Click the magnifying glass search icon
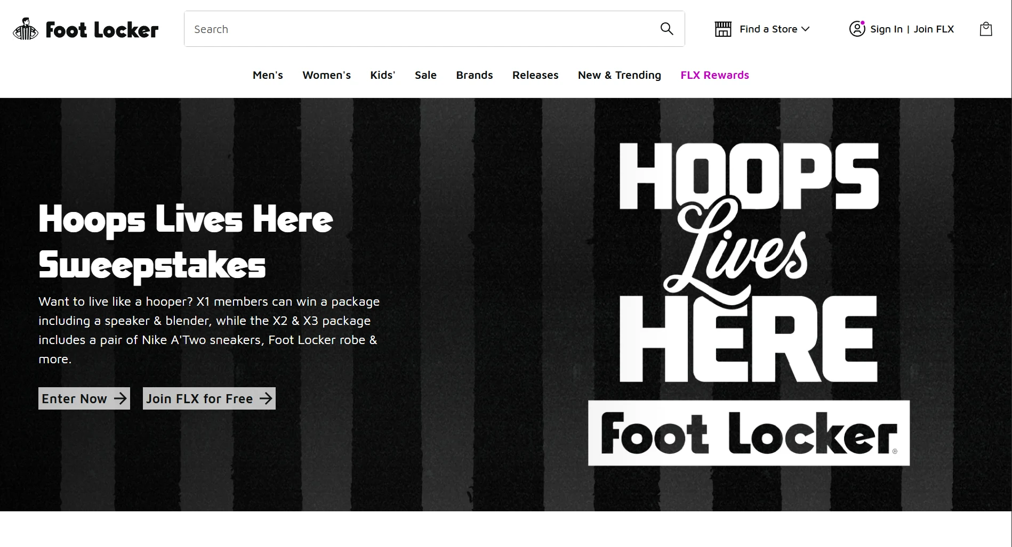The width and height of the screenshot is (1012, 547). coord(666,29)
